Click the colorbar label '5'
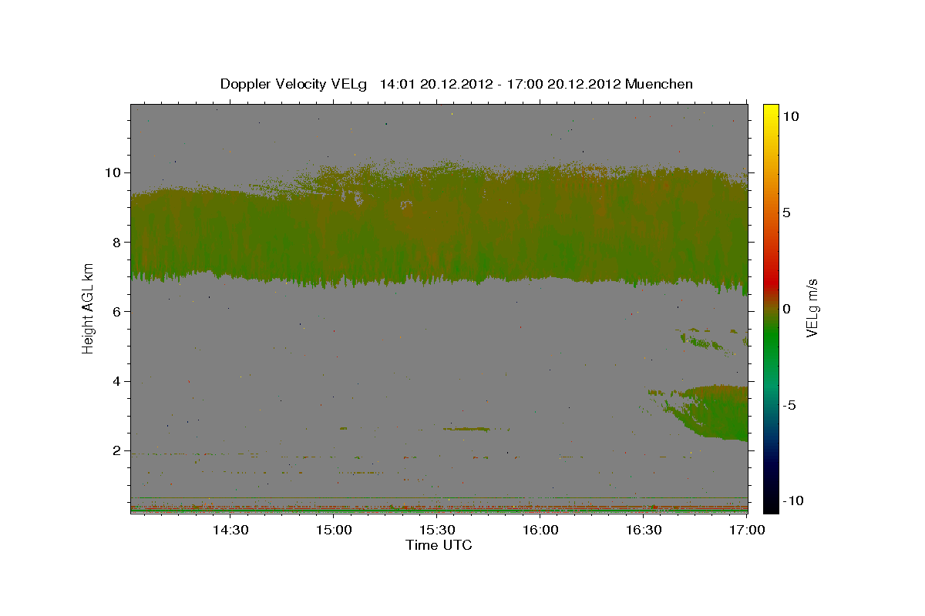925x616 pixels. tap(786, 212)
